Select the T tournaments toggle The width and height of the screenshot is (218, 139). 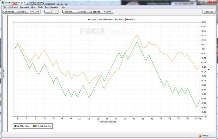(x=55, y=12)
